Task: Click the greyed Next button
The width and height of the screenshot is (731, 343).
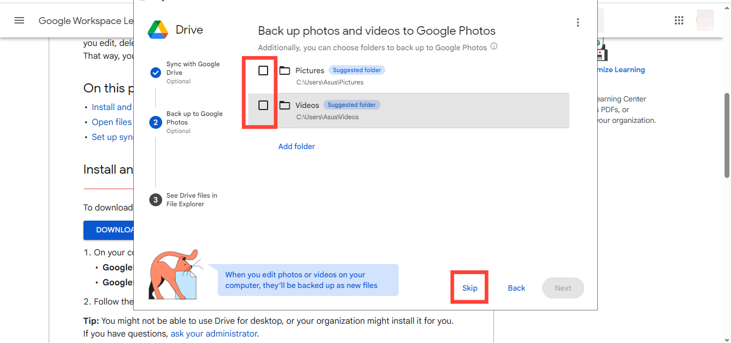Action: 563,288
